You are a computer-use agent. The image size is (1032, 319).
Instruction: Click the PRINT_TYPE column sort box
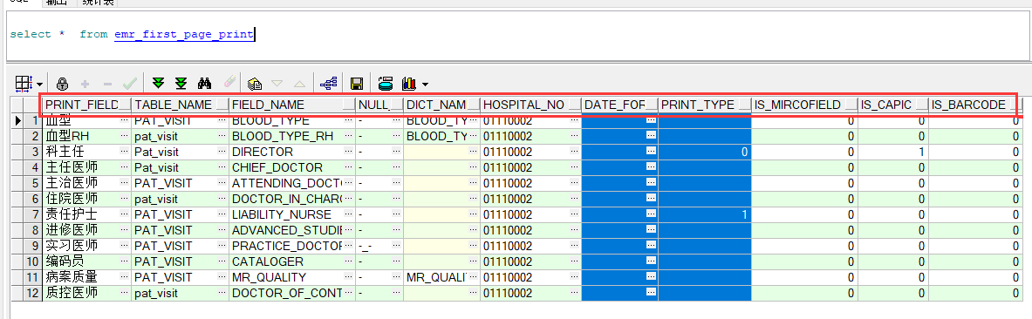point(744,105)
